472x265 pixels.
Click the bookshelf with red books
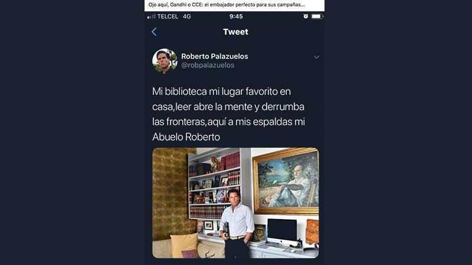point(214,186)
